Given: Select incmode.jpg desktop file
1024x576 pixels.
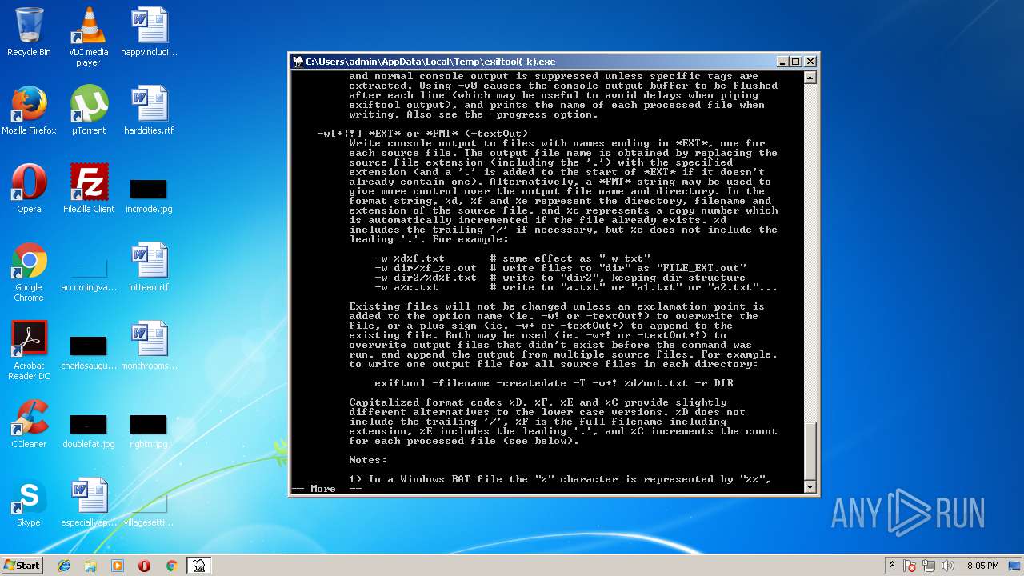Looking at the screenshot, I should point(149,195).
